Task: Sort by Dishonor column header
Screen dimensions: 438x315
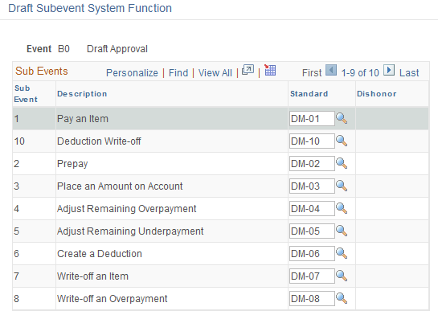Action: click(x=377, y=93)
